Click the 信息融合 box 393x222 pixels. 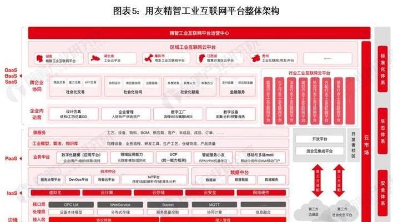pos(263,212)
